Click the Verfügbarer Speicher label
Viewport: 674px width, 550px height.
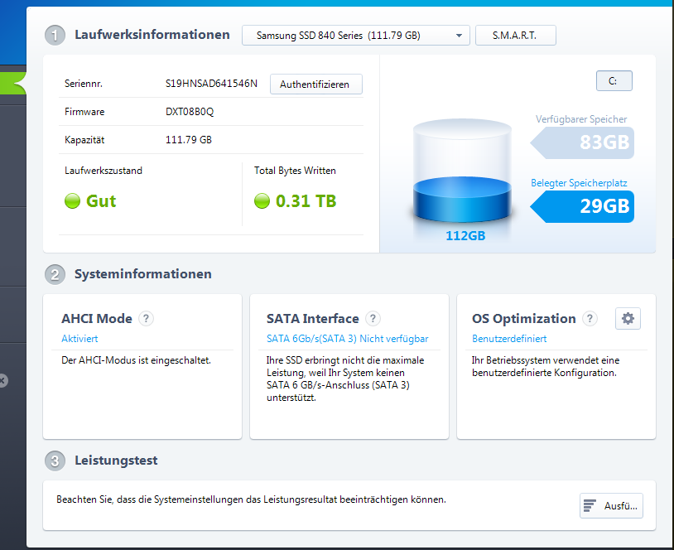tap(581, 119)
